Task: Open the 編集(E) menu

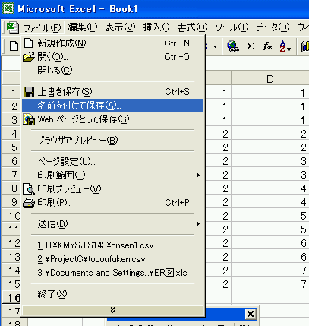Action: click(83, 27)
